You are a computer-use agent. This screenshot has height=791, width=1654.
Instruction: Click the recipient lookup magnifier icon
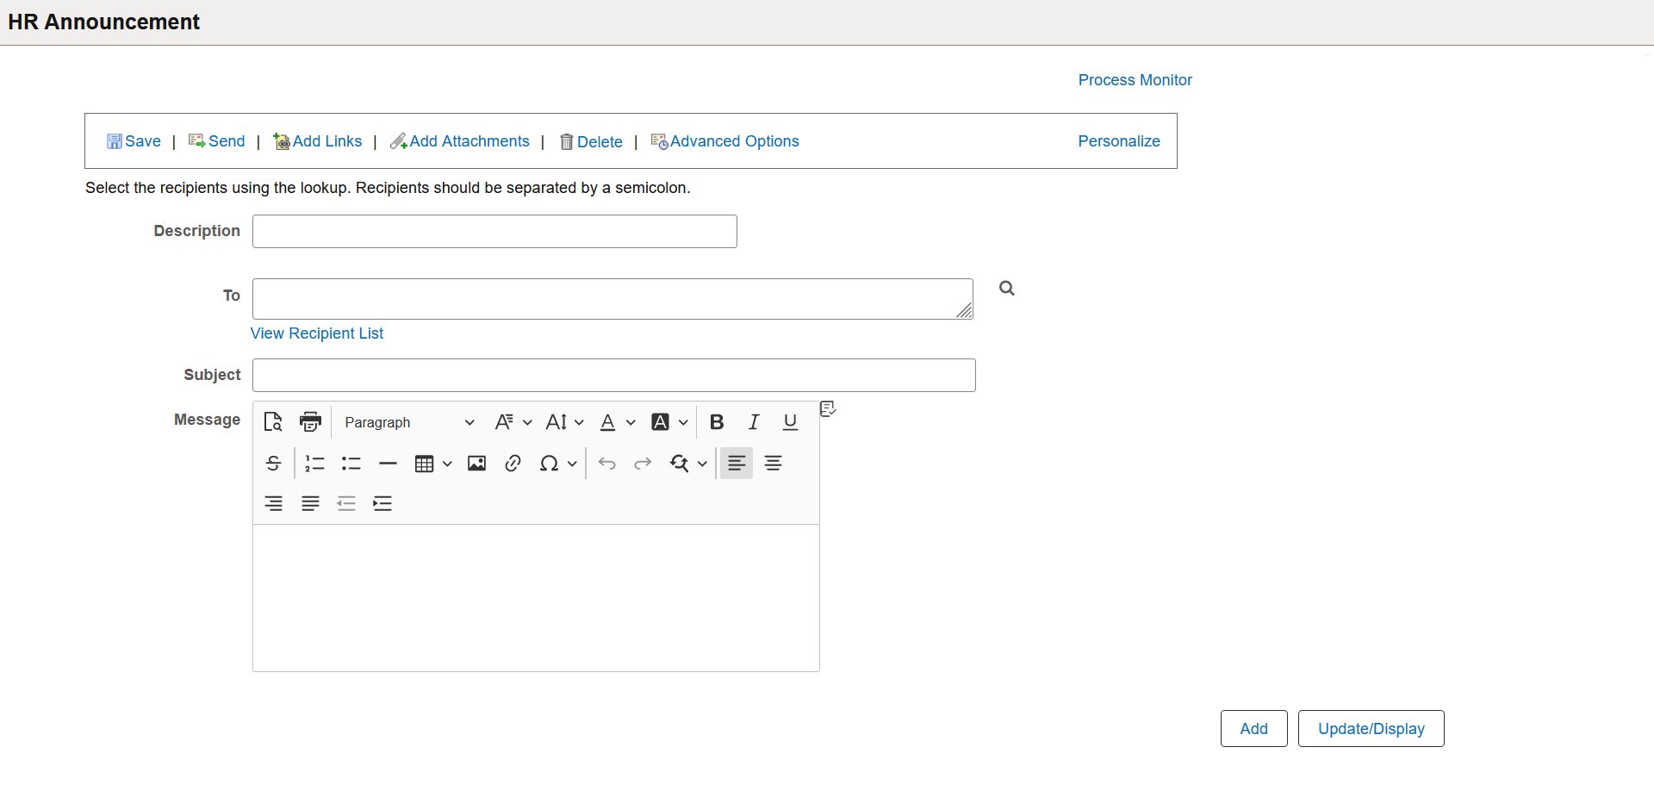click(1006, 289)
